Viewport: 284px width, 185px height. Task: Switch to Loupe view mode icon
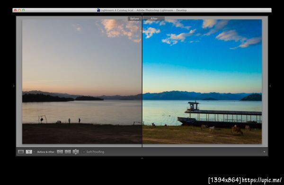[21, 152]
